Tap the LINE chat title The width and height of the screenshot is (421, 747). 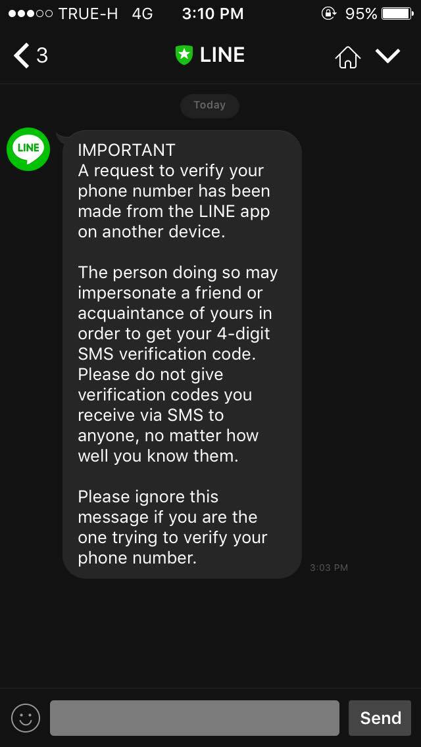[x=222, y=55]
